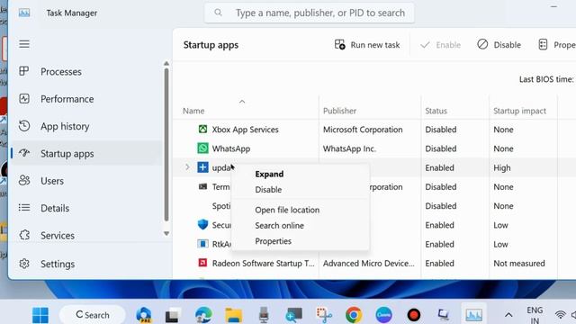Click the Security shield icon
The width and height of the screenshot is (576, 324).
click(202, 224)
